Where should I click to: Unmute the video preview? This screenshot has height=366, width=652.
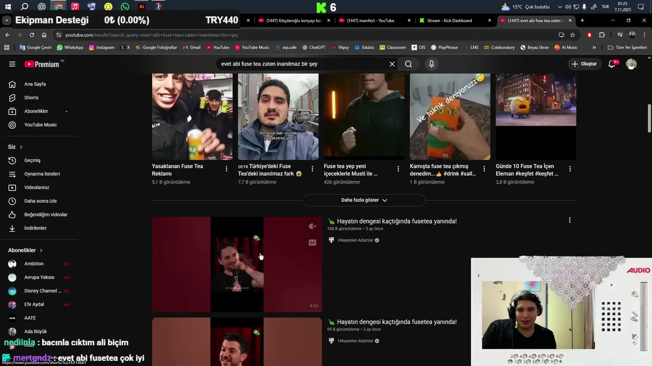pos(312,227)
